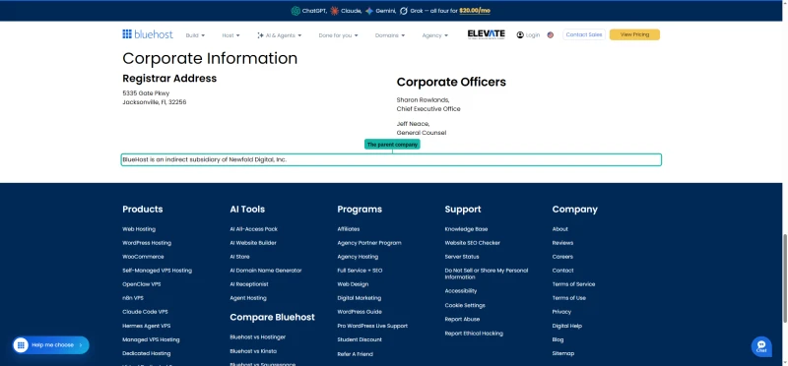The width and height of the screenshot is (788, 366).
Task: Click the Help me choose grid icon
Action: 21,345
